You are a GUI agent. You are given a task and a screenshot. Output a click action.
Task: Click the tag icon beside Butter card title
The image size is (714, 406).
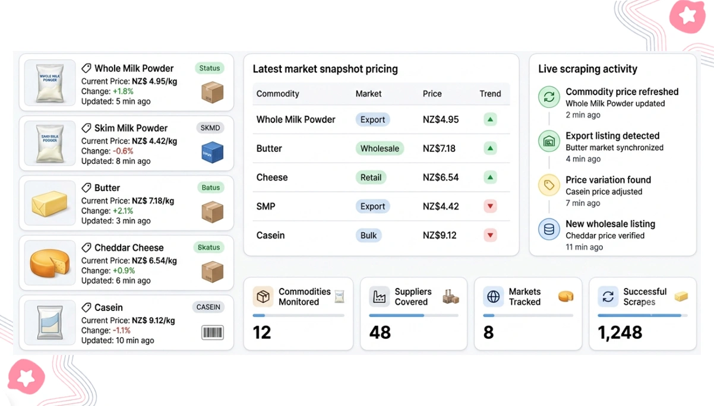86,188
